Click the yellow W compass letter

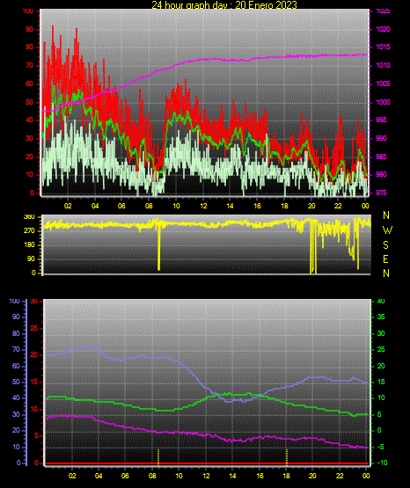(x=387, y=230)
